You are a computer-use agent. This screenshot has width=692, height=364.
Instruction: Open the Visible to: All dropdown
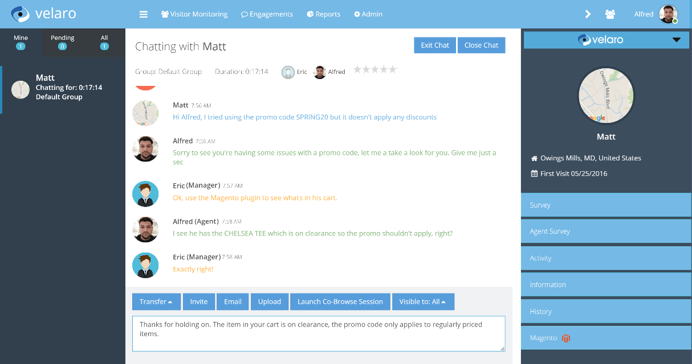(x=423, y=301)
